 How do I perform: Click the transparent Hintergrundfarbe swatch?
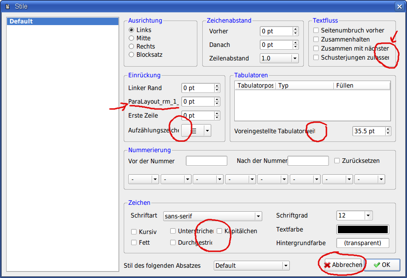[x=363, y=243]
